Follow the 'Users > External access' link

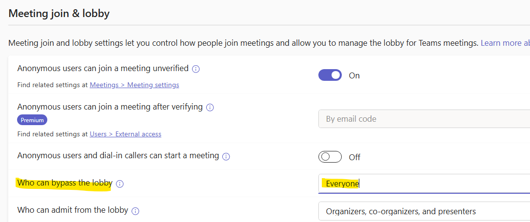pyautogui.click(x=125, y=134)
